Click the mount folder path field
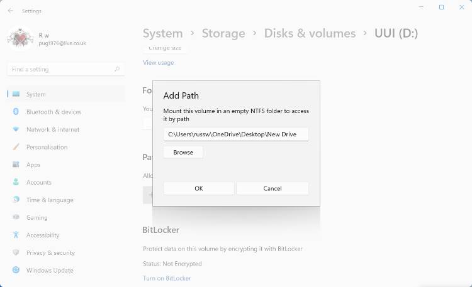The height and width of the screenshot is (287, 472). pos(235,134)
